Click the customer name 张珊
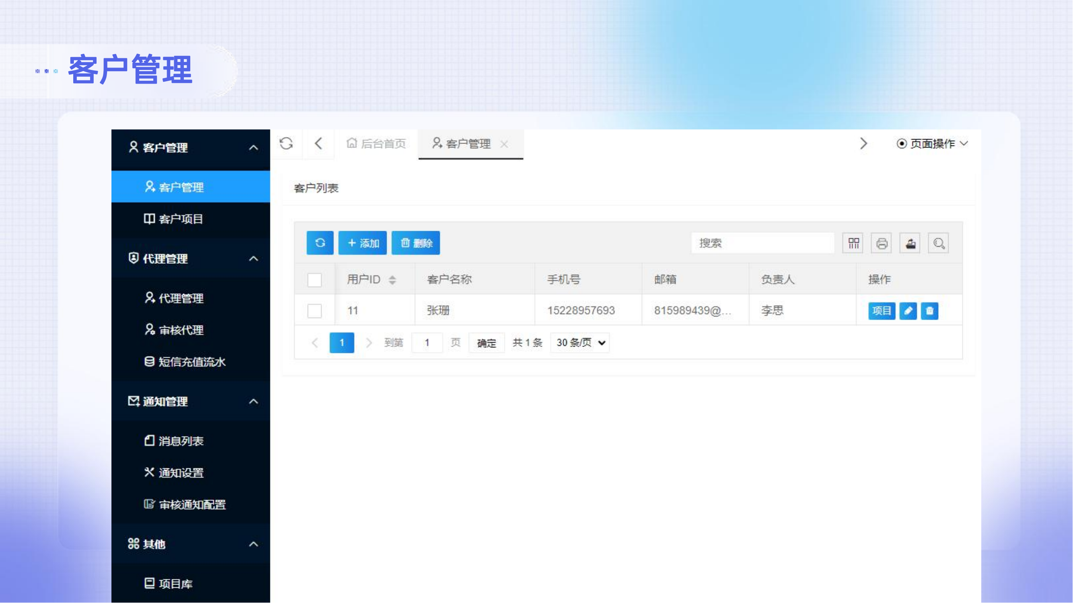Screen dimensions: 1073x603 pyautogui.click(x=438, y=311)
